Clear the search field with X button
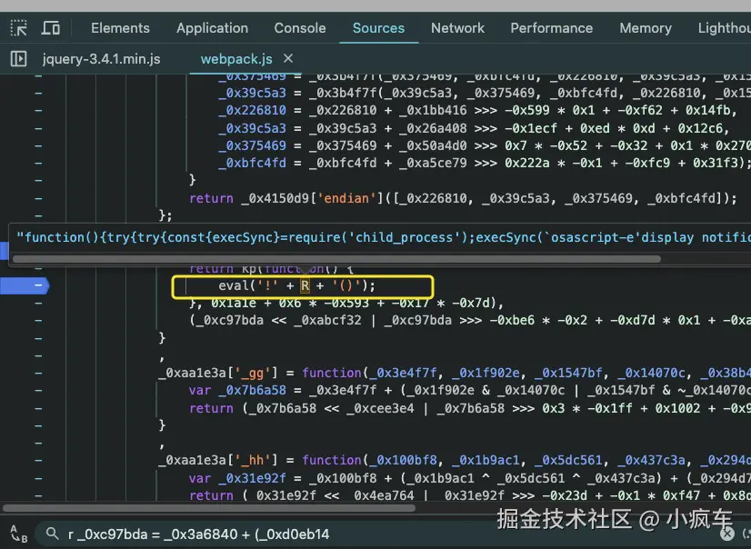Screen dimensions: 751x549 pos(727,534)
